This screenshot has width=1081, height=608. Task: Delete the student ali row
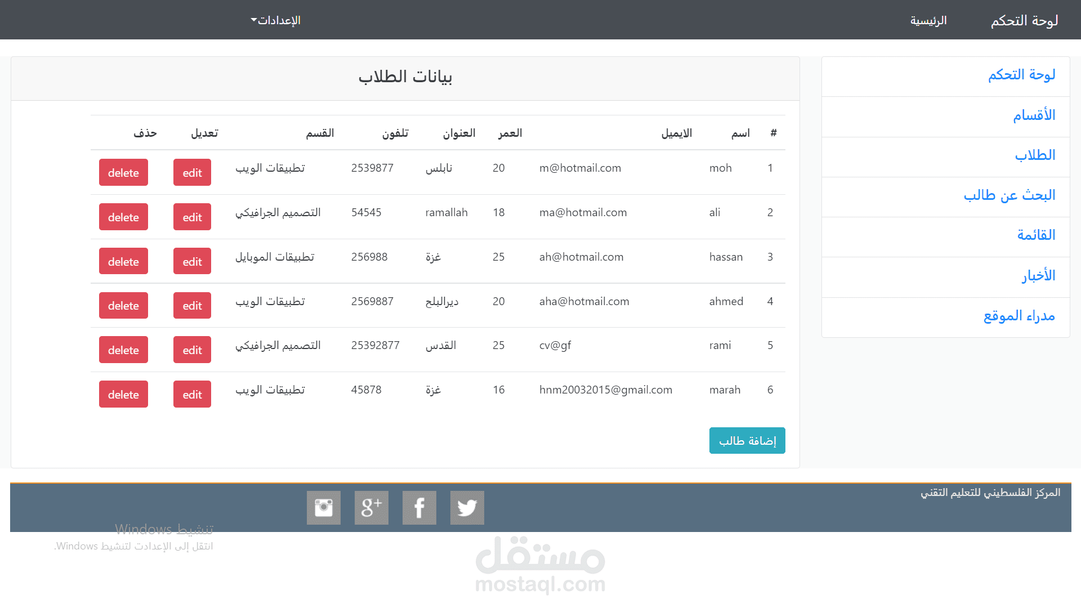click(x=123, y=217)
